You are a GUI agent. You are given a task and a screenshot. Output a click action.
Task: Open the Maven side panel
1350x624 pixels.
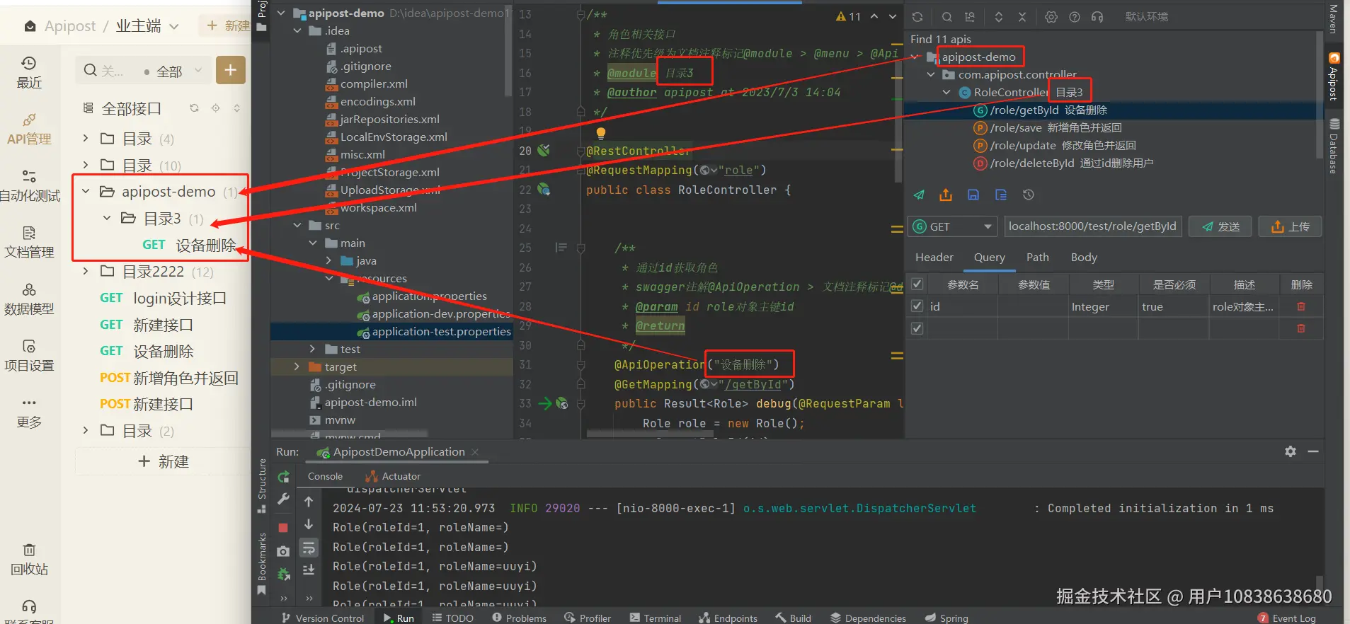[1333, 19]
